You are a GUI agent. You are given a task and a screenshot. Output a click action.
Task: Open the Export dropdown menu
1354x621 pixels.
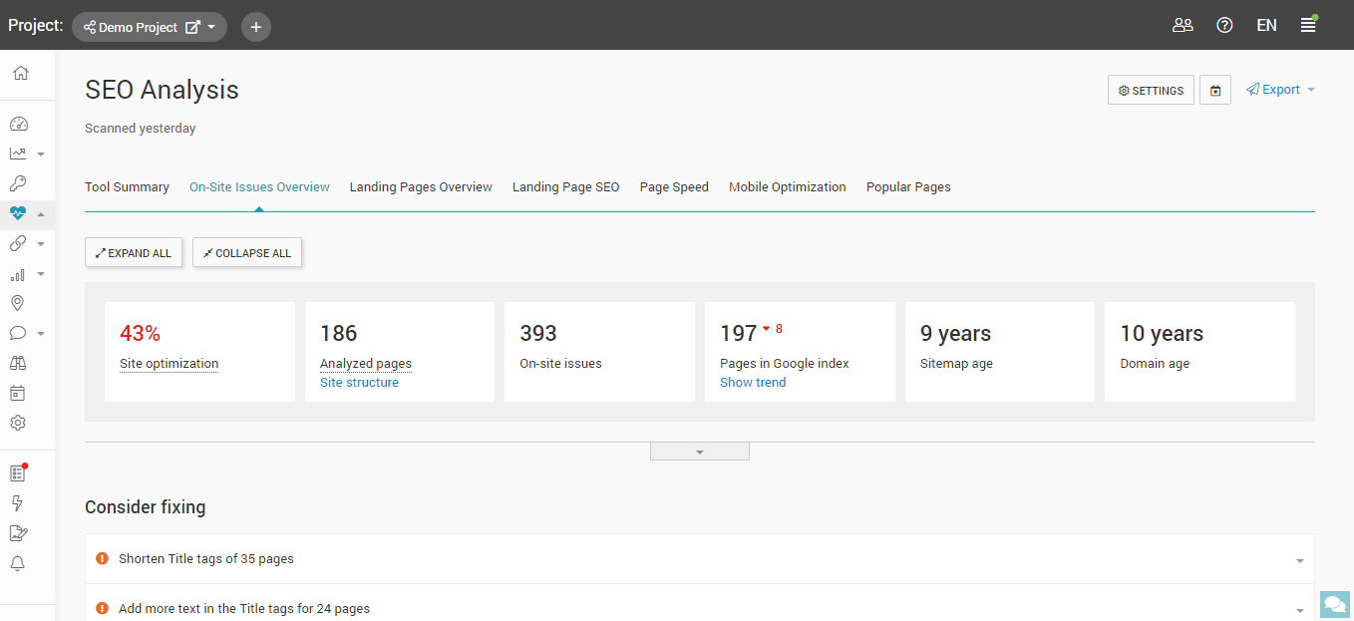pos(1280,90)
